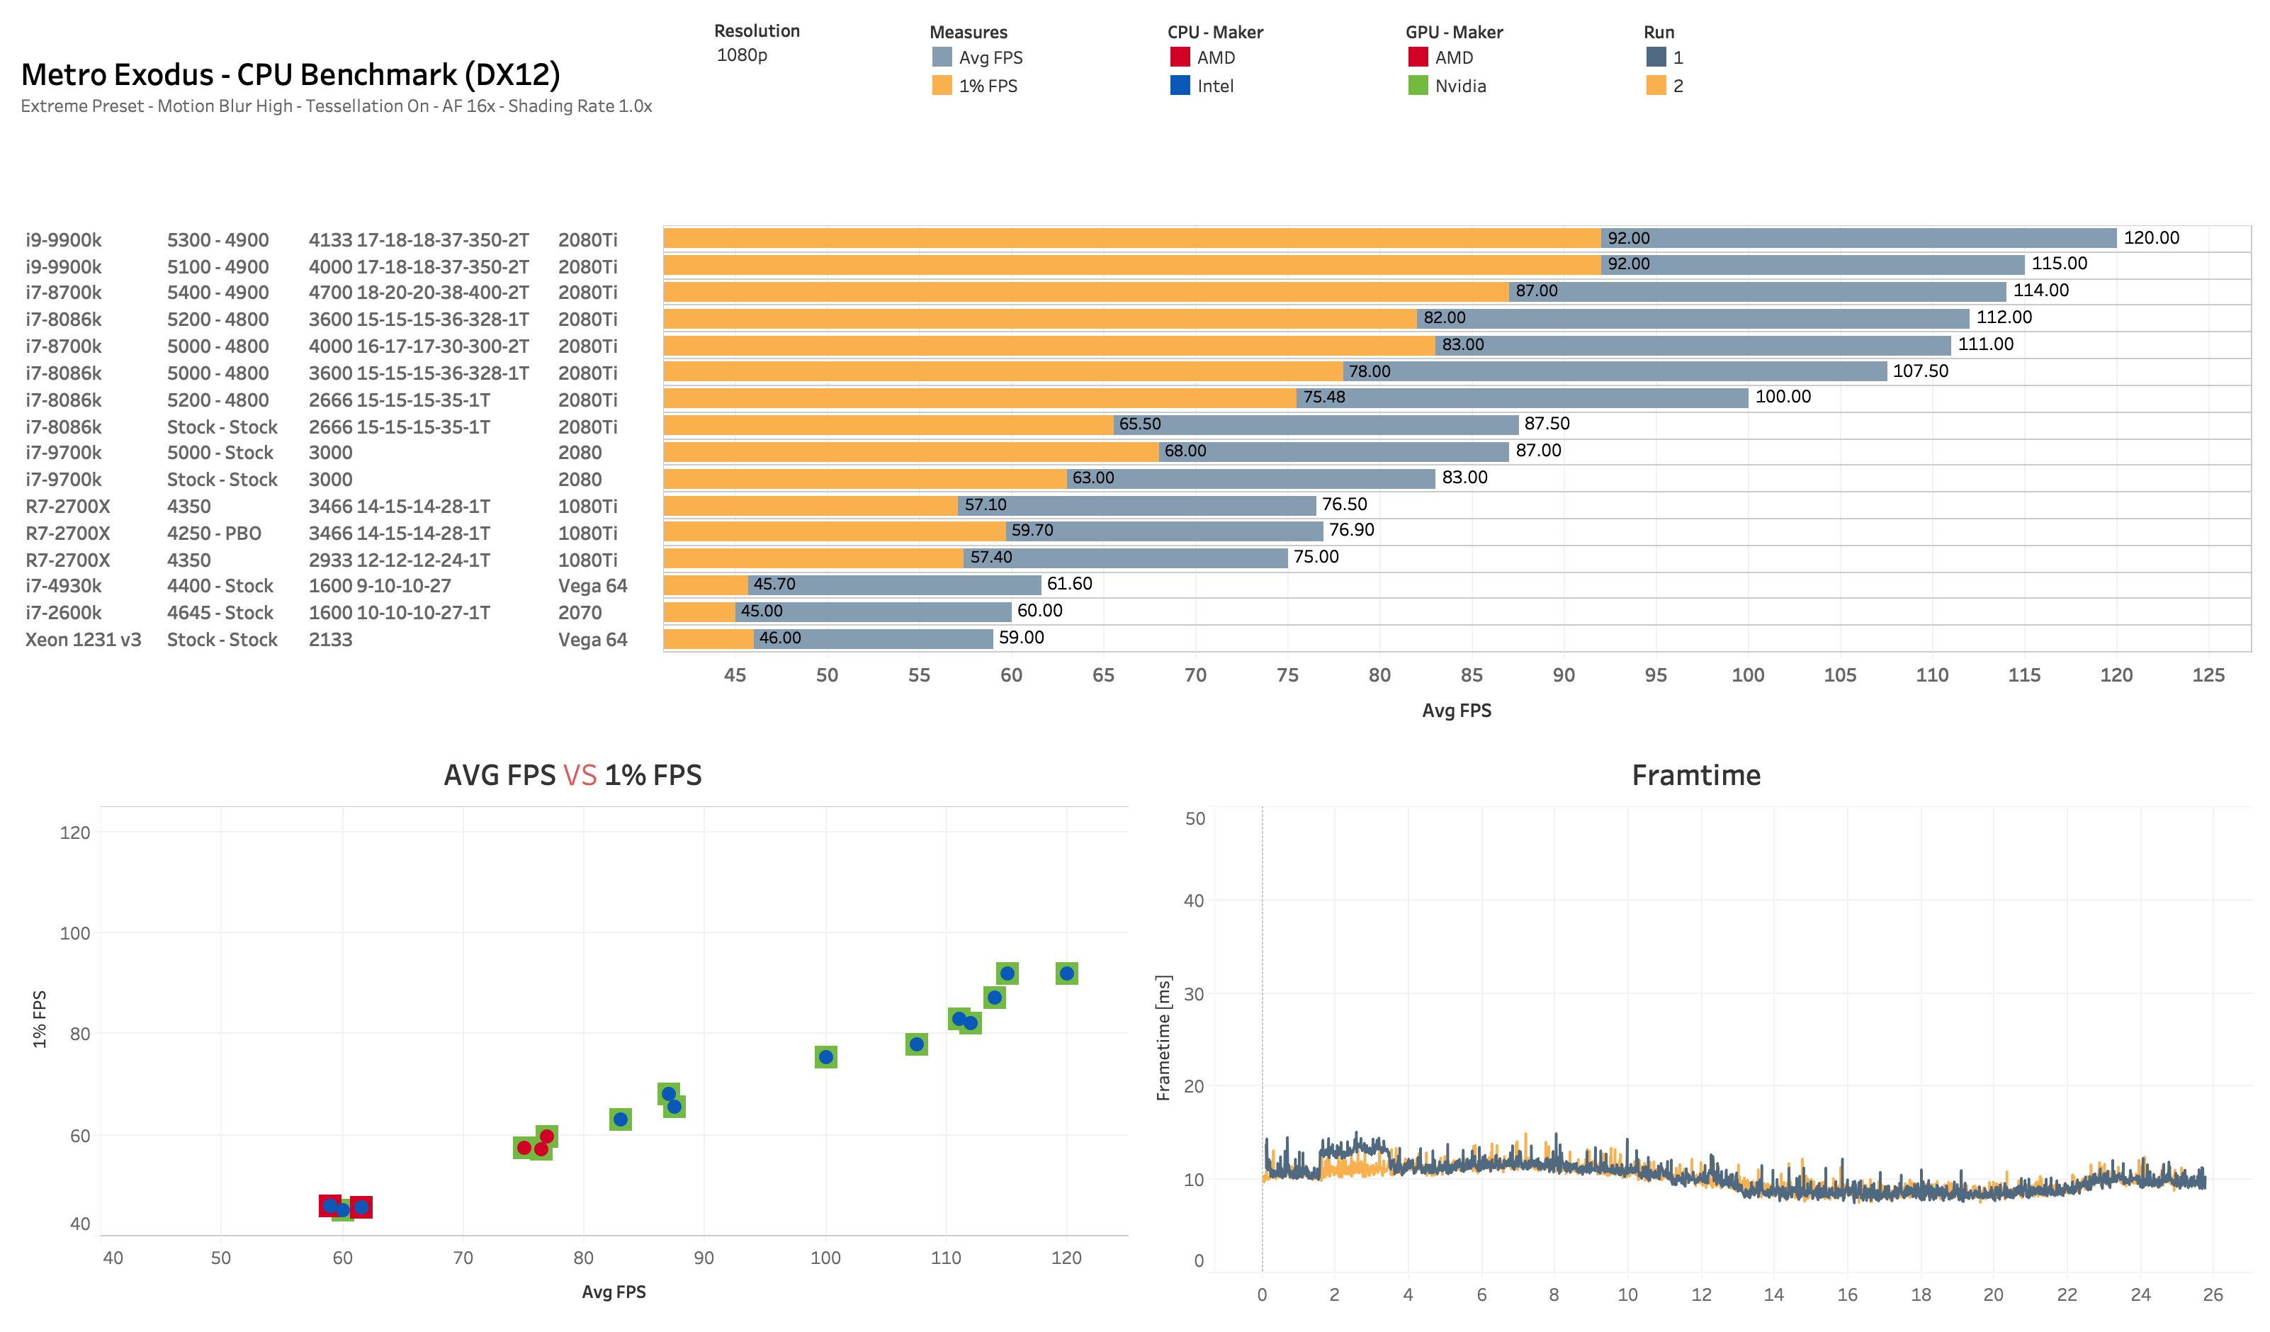Click the 1% FPS legend color swatch
The width and height of the screenshot is (2270, 1332).
942,86
